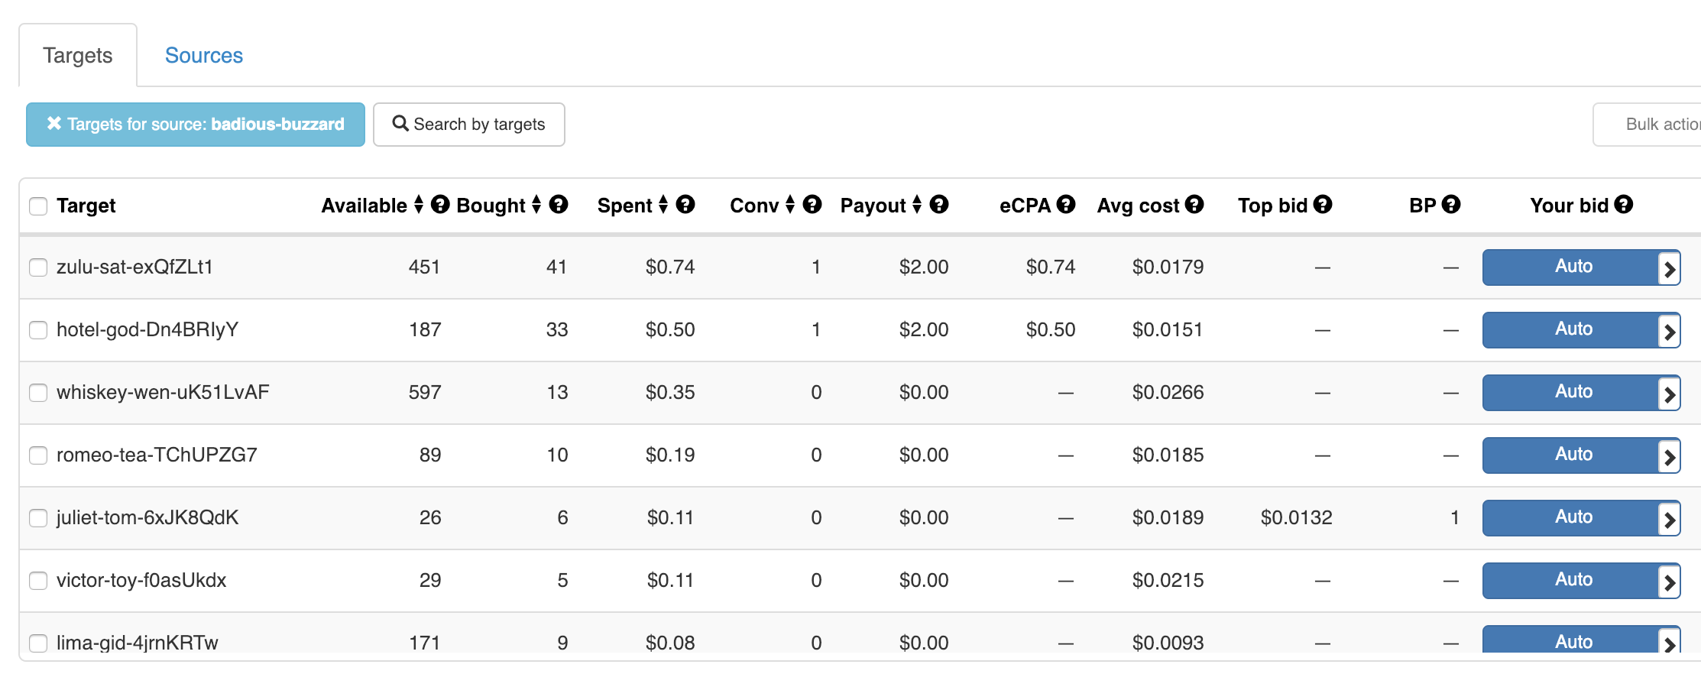
Task: Click the eCPA help question icon
Action: (1066, 205)
